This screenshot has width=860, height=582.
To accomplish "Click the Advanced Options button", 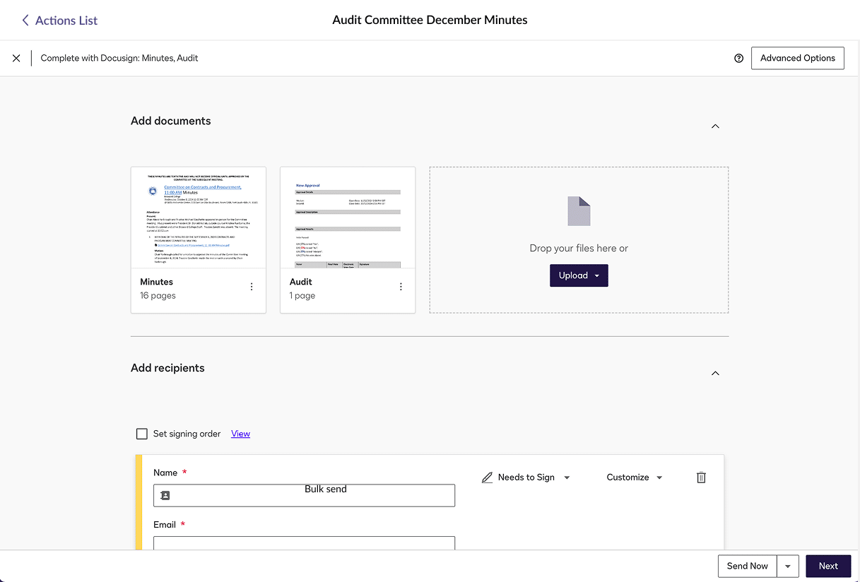I will (x=797, y=58).
